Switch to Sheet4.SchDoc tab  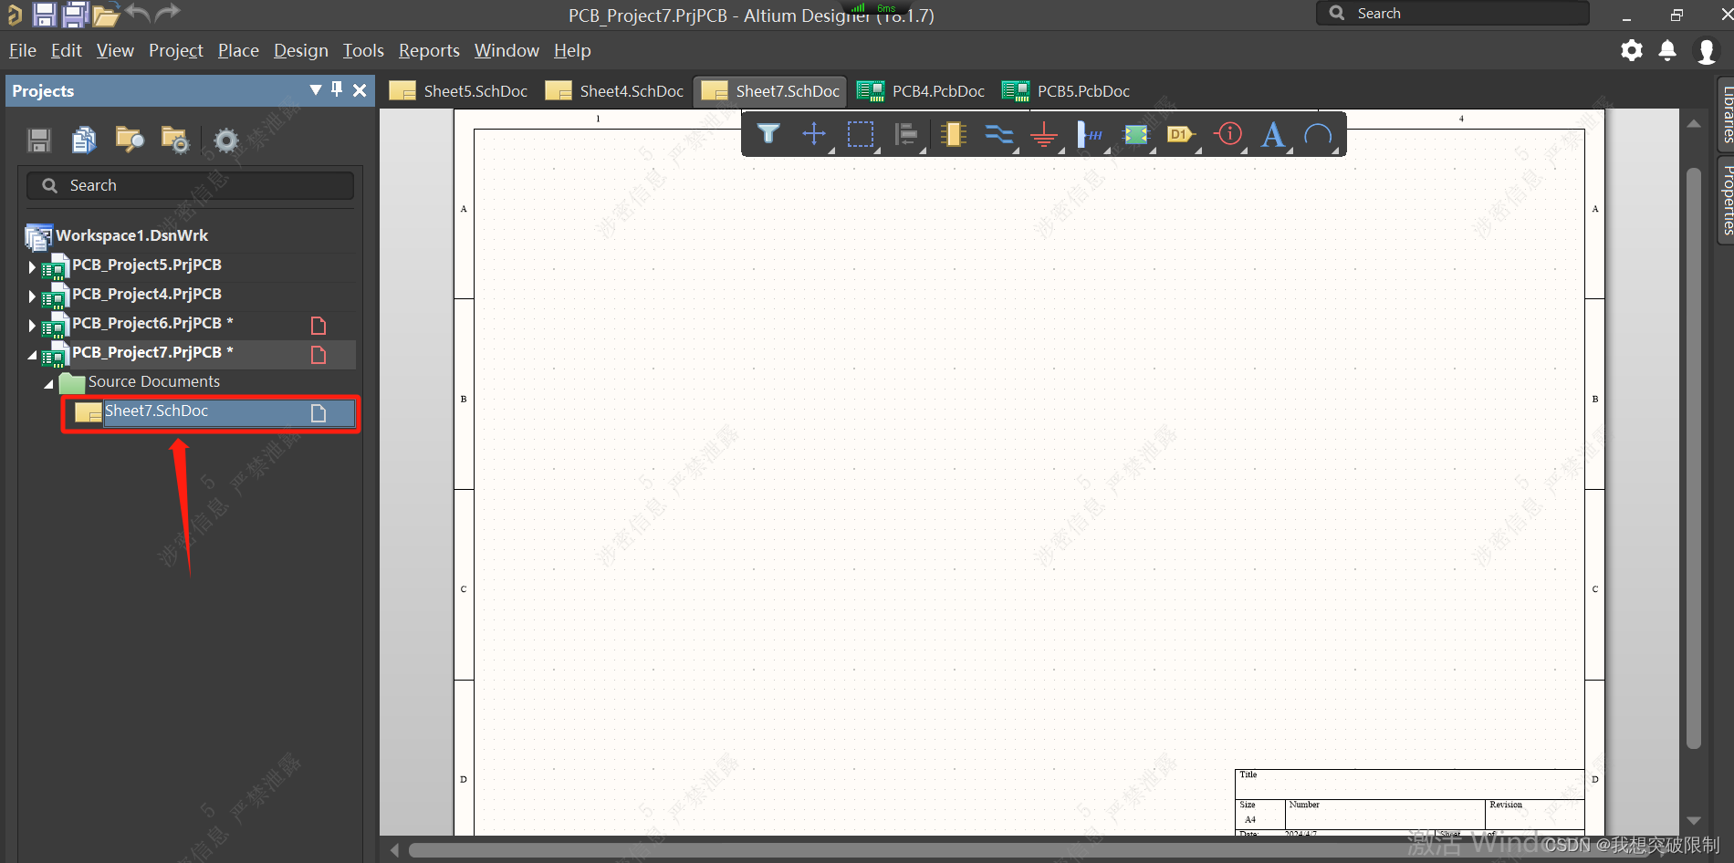(x=614, y=91)
